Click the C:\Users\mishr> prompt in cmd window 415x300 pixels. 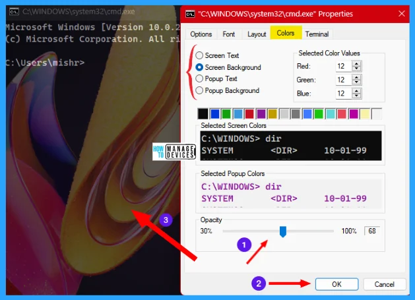pyautogui.click(x=45, y=63)
